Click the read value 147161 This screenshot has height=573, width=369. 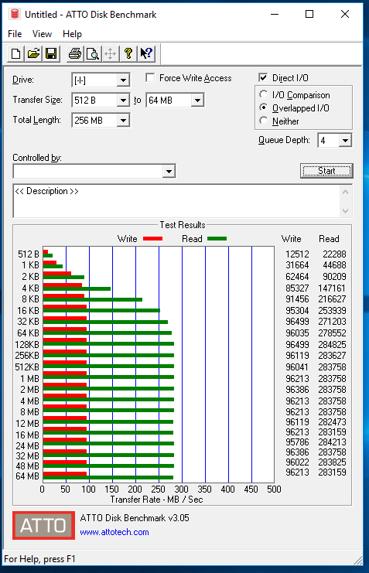(332, 288)
